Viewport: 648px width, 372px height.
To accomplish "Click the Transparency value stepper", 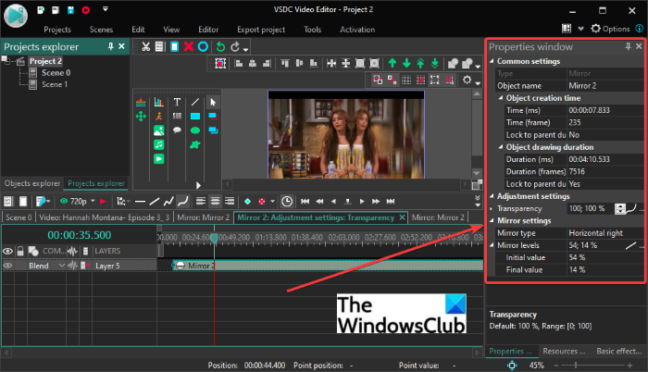I will 620,209.
